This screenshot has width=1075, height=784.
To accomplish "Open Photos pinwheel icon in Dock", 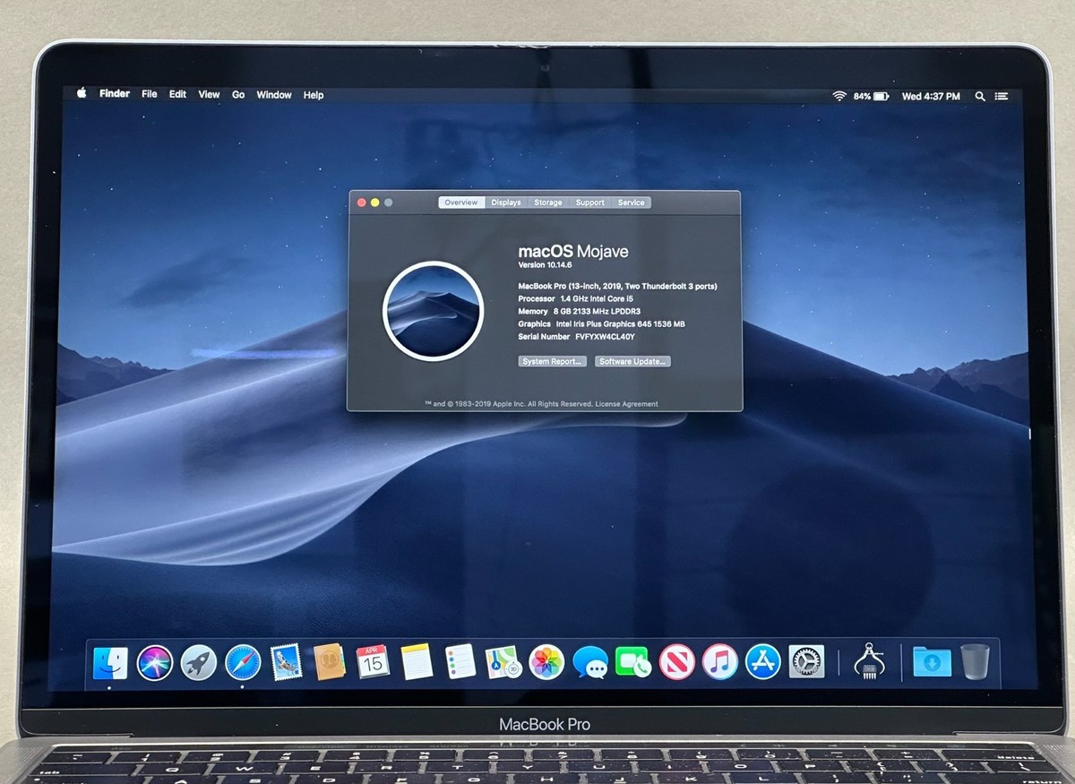I will [546, 662].
